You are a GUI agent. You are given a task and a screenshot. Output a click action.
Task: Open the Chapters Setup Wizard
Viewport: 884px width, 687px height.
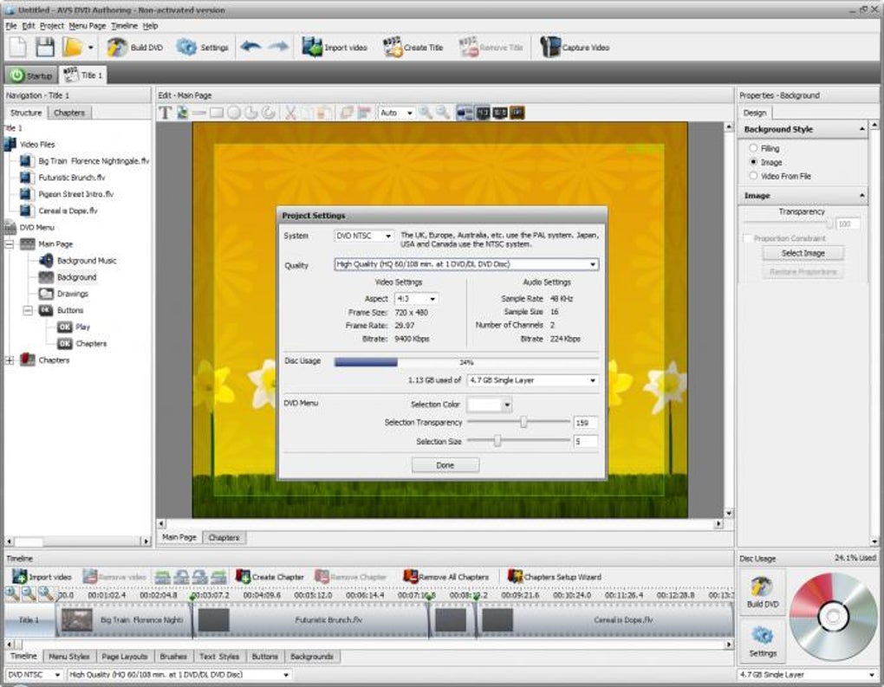pyautogui.click(x=554, y=576)
